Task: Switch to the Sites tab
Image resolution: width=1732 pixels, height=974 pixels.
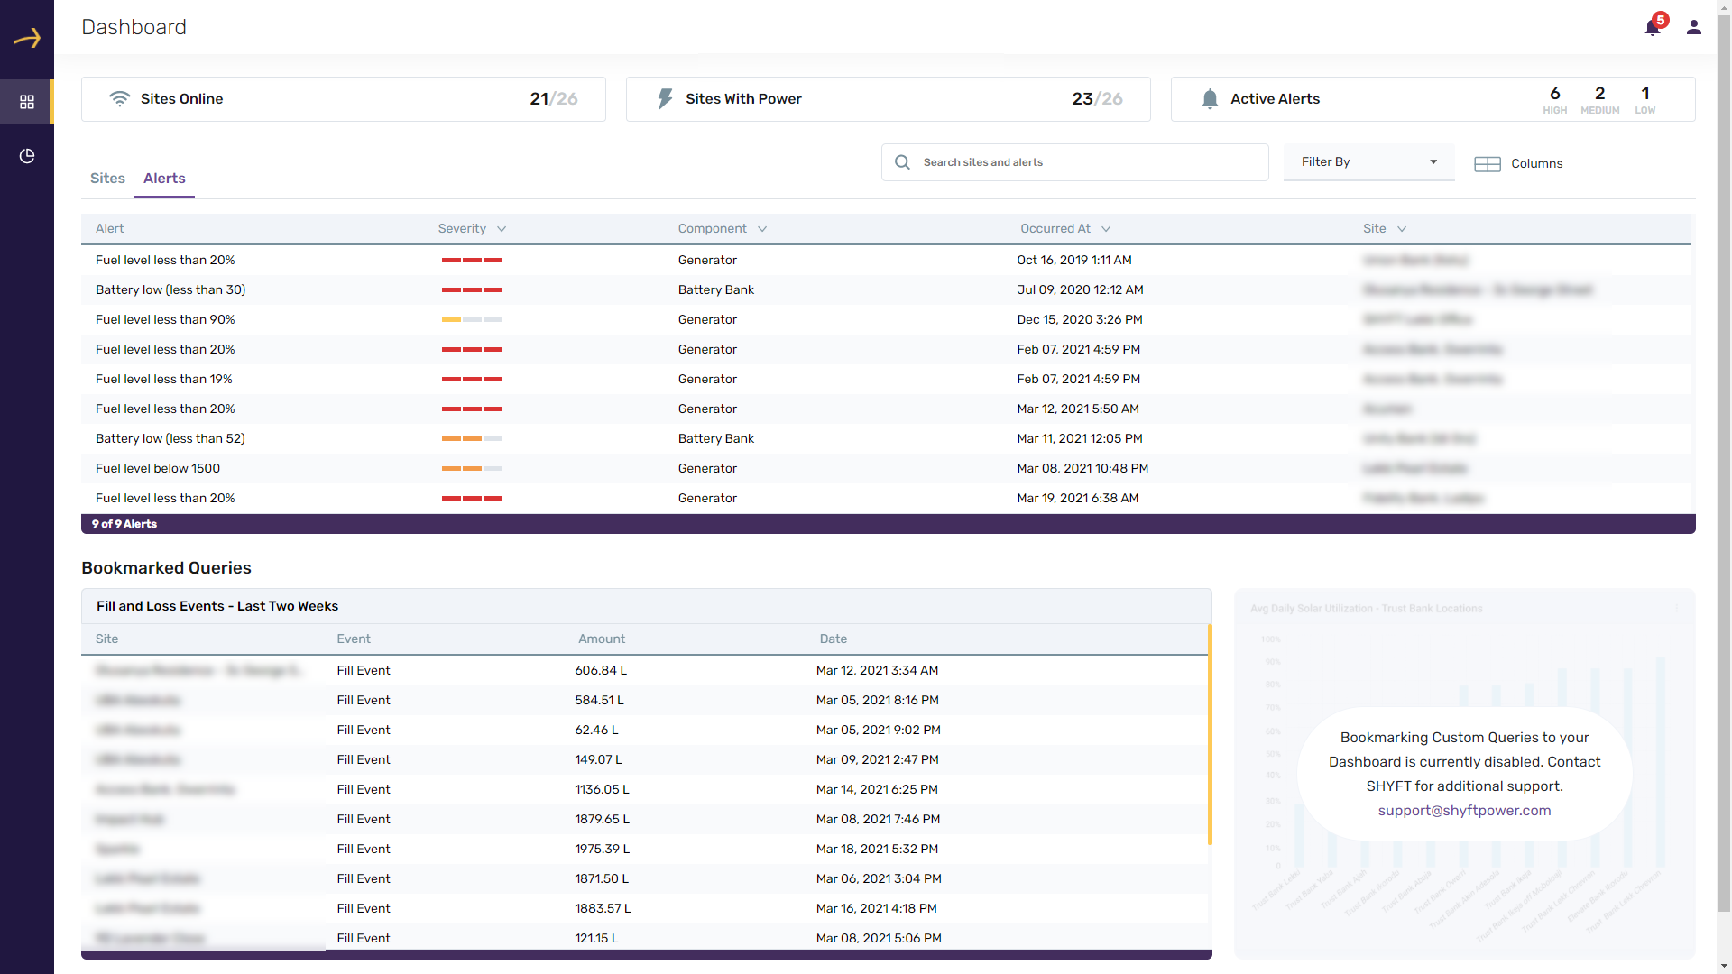Action: coord(107,179)
